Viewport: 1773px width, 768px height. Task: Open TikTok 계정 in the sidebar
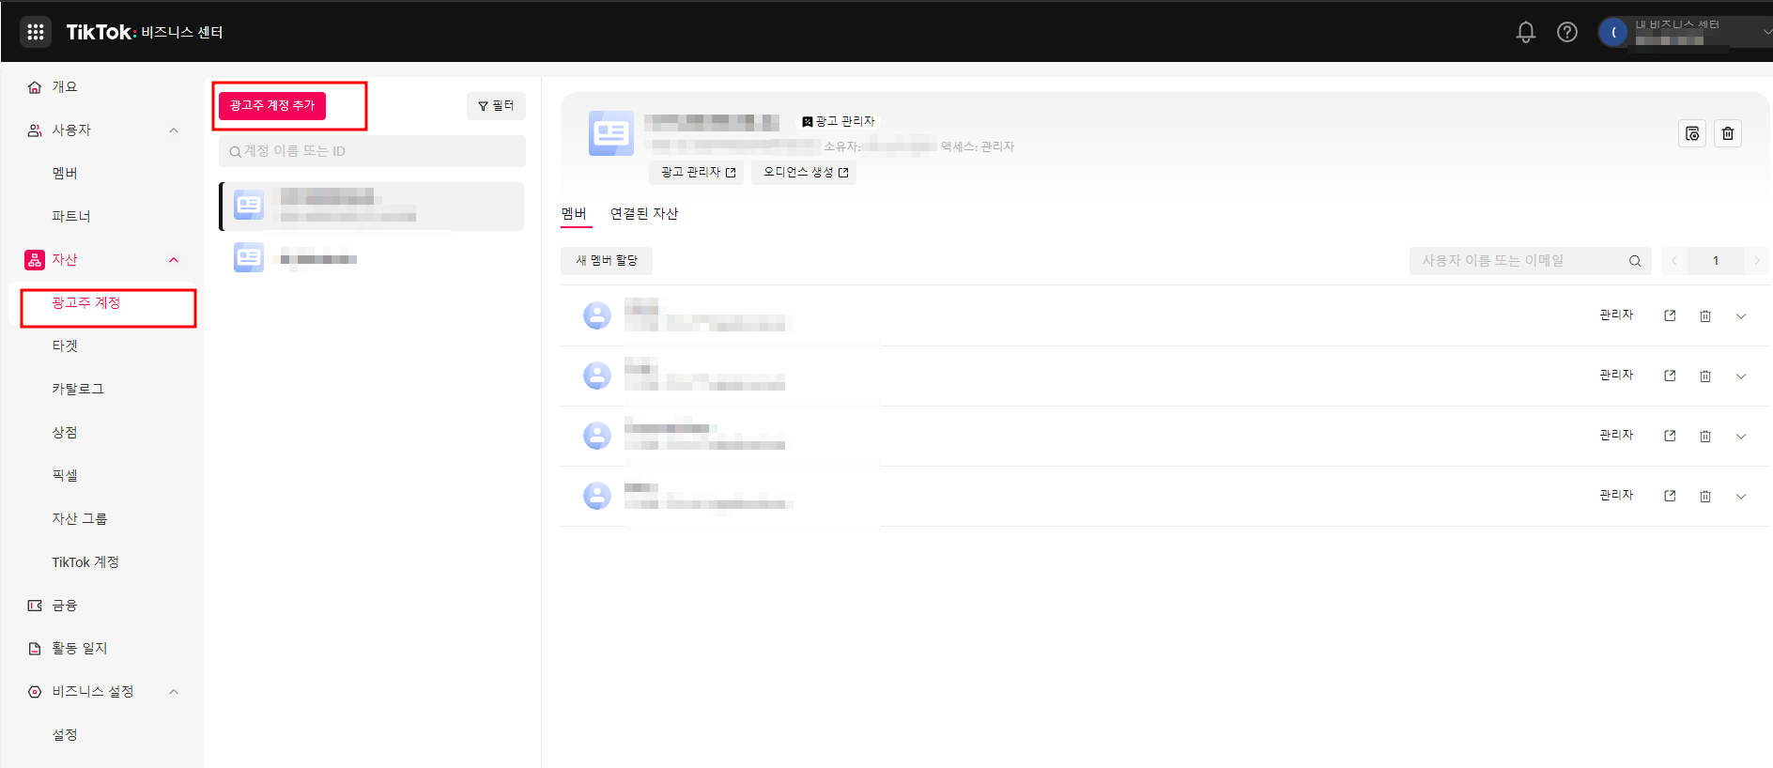[x=85, y=562]
